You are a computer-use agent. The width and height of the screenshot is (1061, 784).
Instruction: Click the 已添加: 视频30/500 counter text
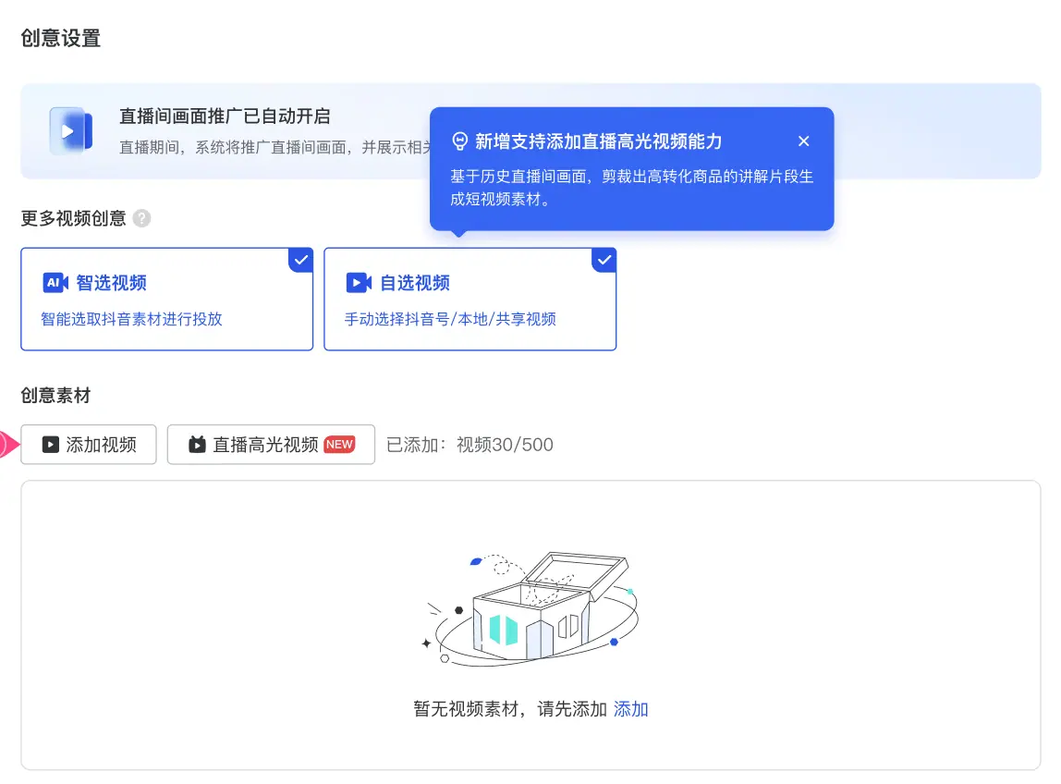click(470, 445)
